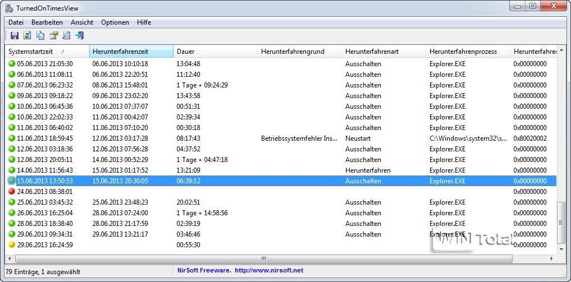Click the vertical scrollbar down arrow

(561, 249)
